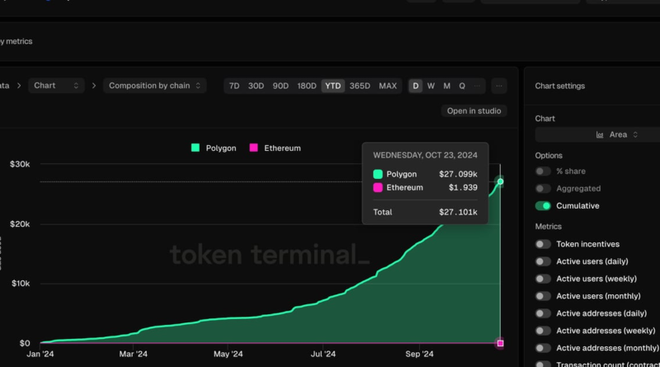Open the Chart view dropdown
The image size is (660, 367).
coord(56,86)
